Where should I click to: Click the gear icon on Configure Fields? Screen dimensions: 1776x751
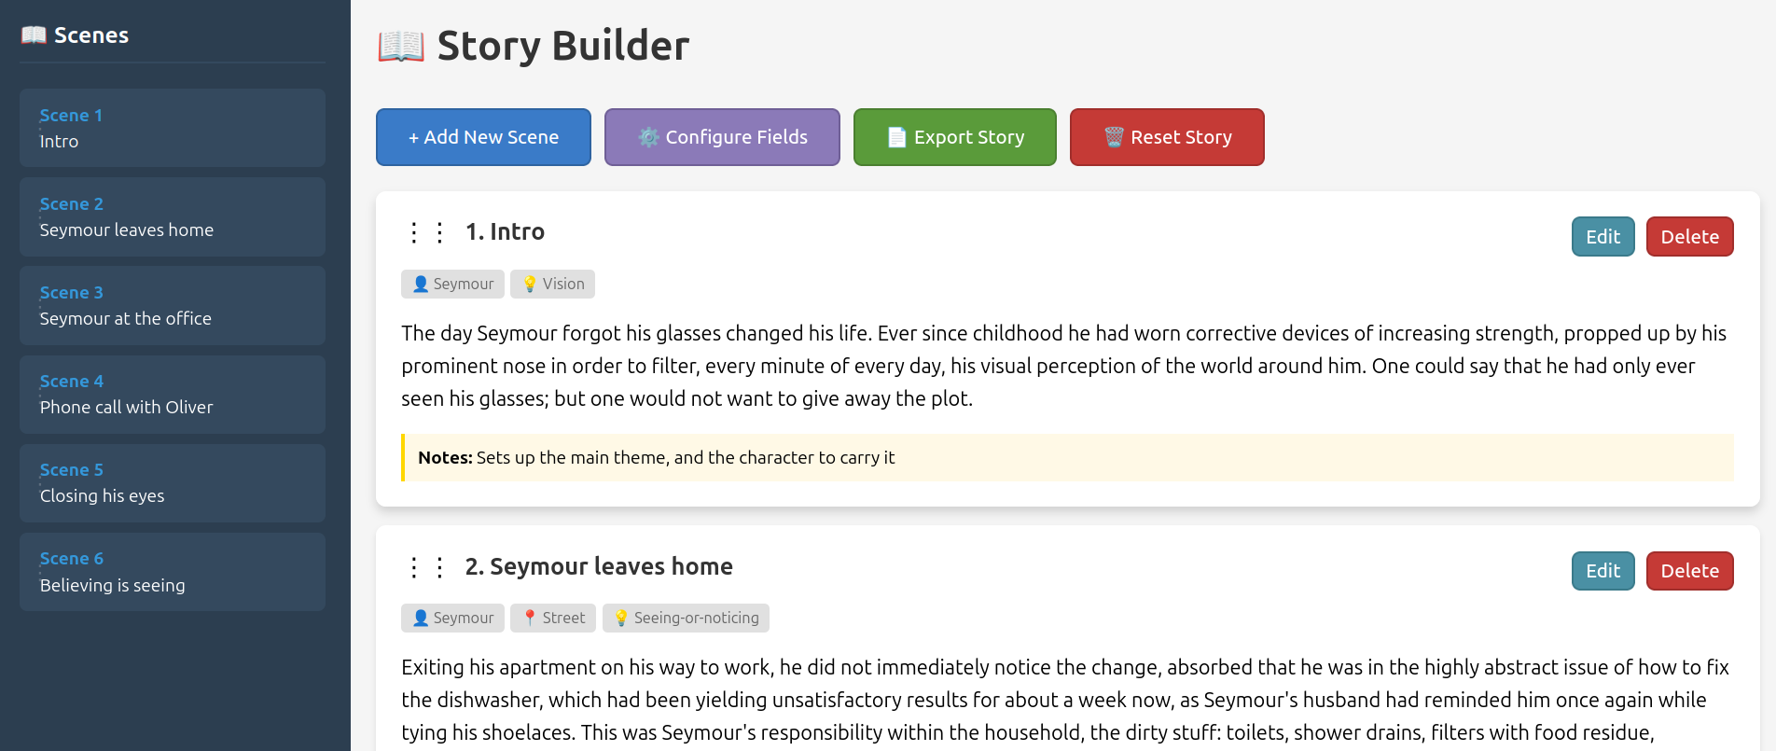point(648,137)
